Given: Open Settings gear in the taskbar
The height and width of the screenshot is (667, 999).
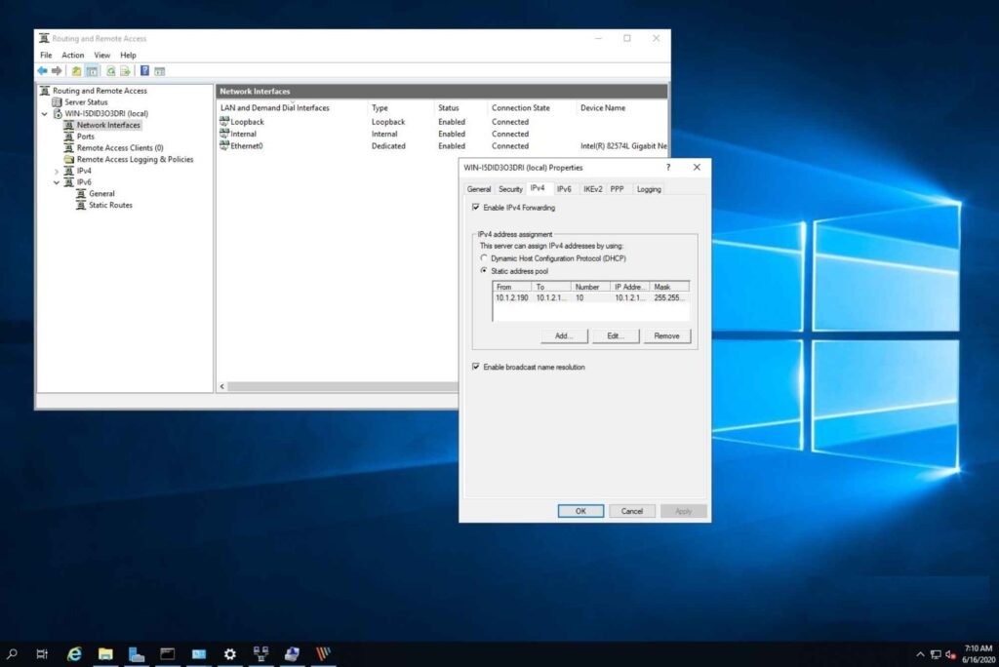Looking at the screenshot, I should click(230, 653).
